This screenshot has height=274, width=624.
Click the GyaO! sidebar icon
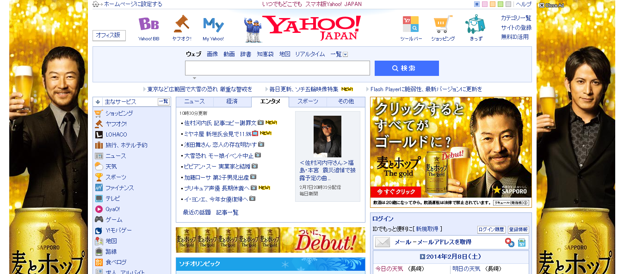tap(99, 209)
